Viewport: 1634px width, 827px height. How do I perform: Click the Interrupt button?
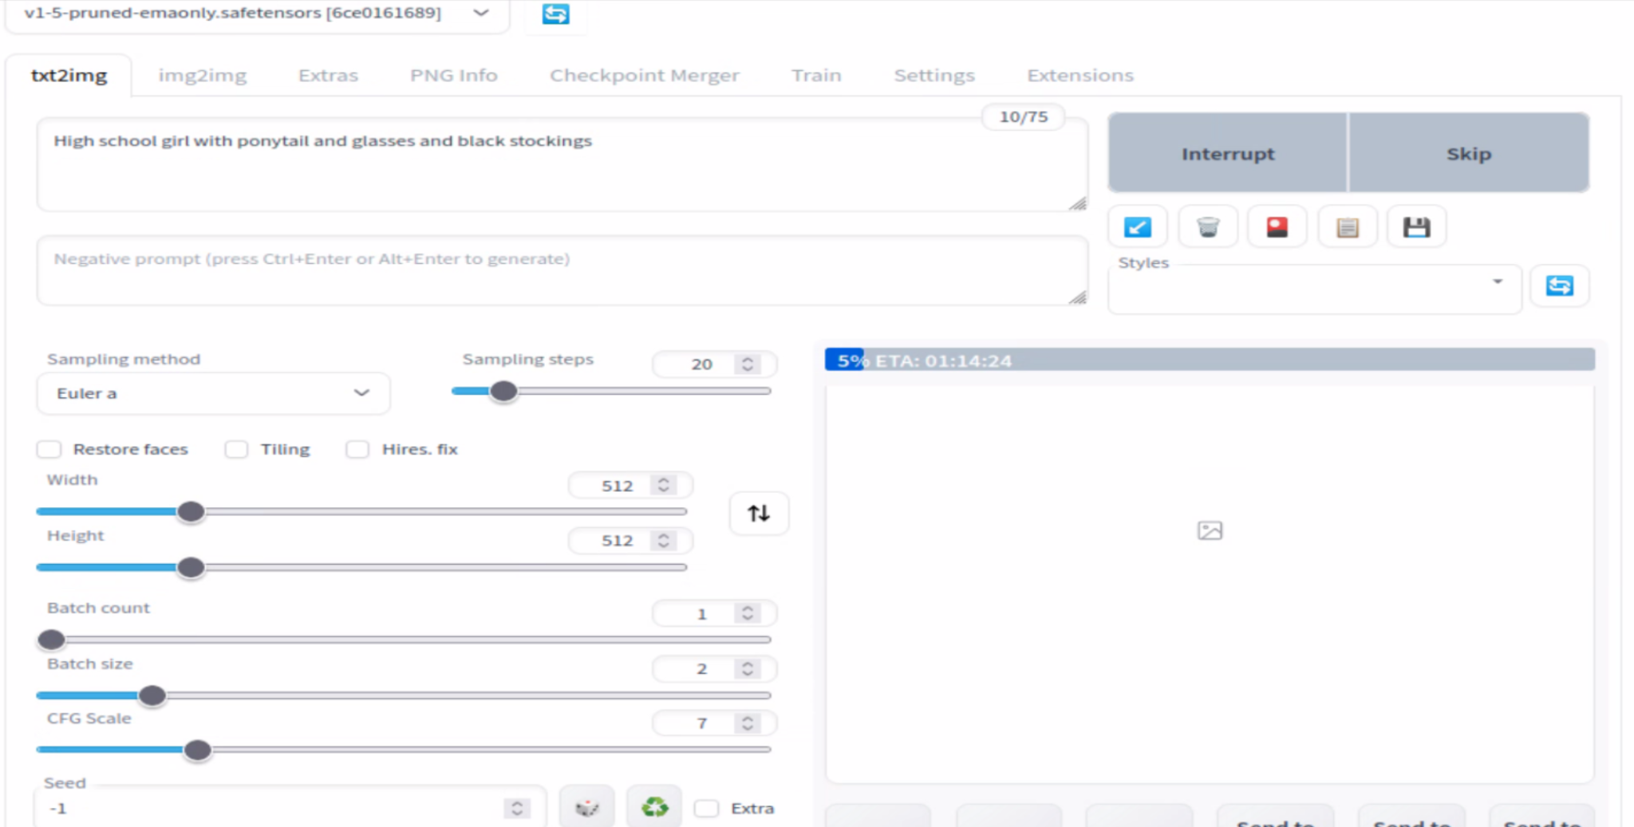pyautogui.click(x=1227, y=153)
